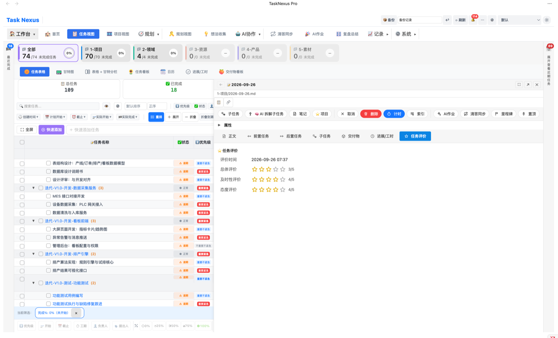Viewport: 558px width, 338px height.
Task: Click the red 删除 button
Action: click(x=371, y=114)
